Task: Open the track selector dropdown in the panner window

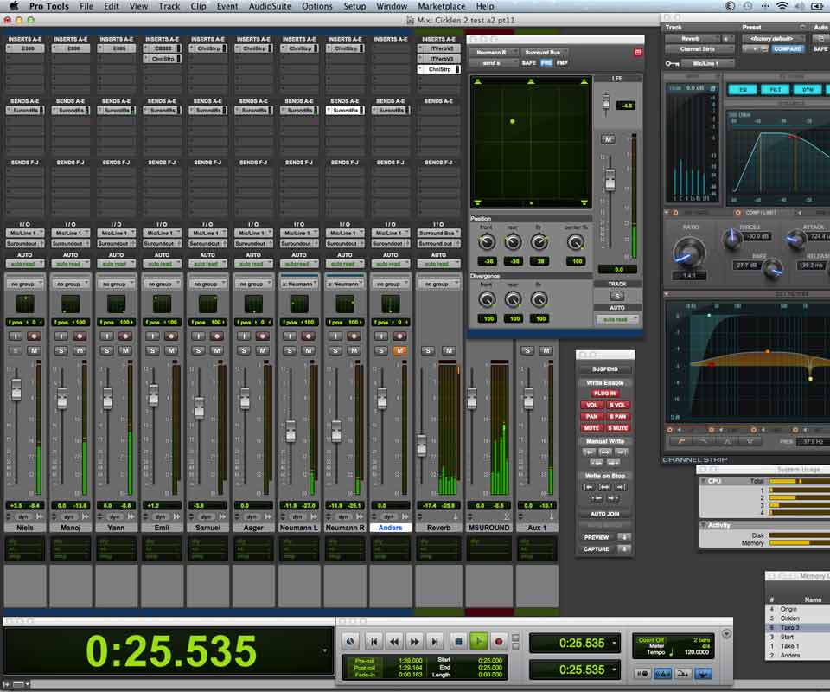Action: point(494,53)
